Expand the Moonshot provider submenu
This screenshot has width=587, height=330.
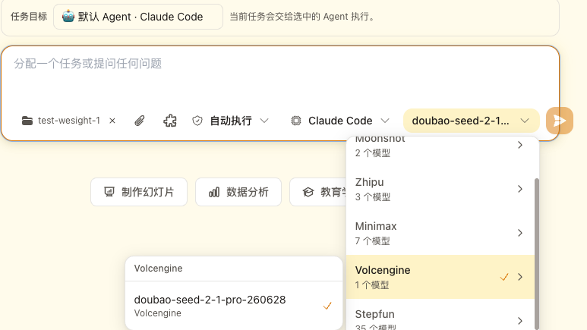pos(440,145)
